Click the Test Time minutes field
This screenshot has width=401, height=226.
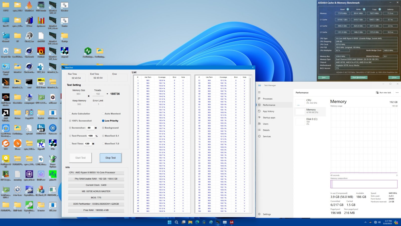(x=87, y=144)
